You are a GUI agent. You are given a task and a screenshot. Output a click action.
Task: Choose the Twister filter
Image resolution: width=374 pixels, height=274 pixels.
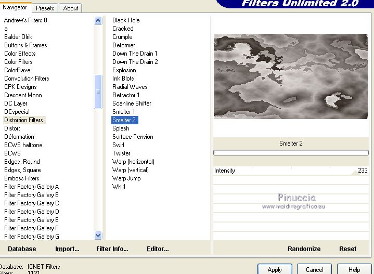tap(121, 153)
